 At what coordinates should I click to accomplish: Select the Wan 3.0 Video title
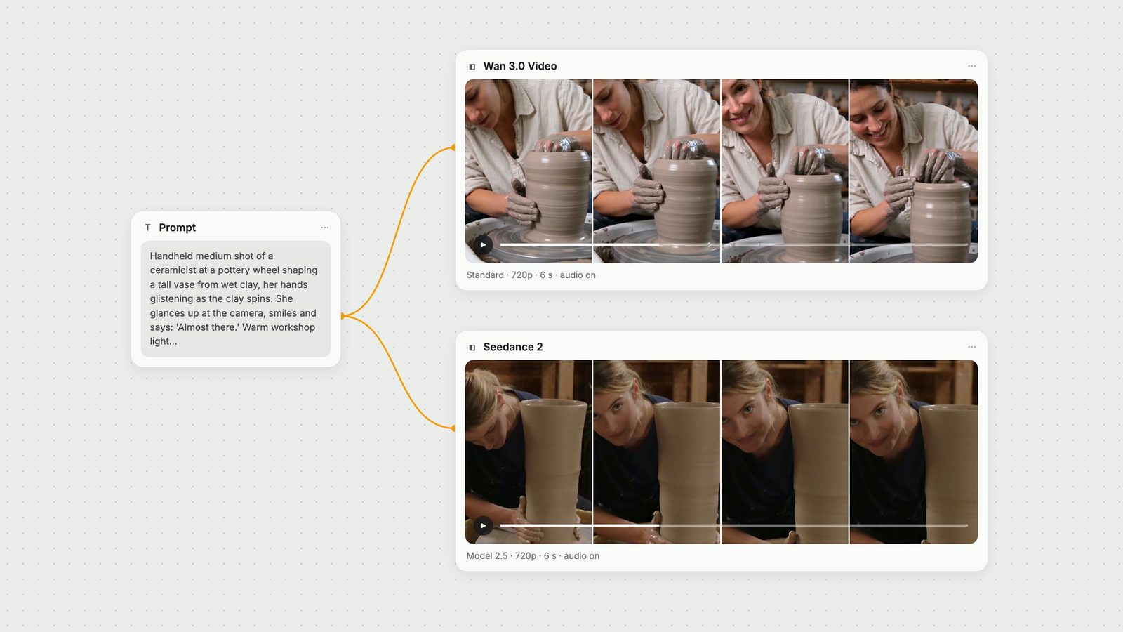point(520,66)
